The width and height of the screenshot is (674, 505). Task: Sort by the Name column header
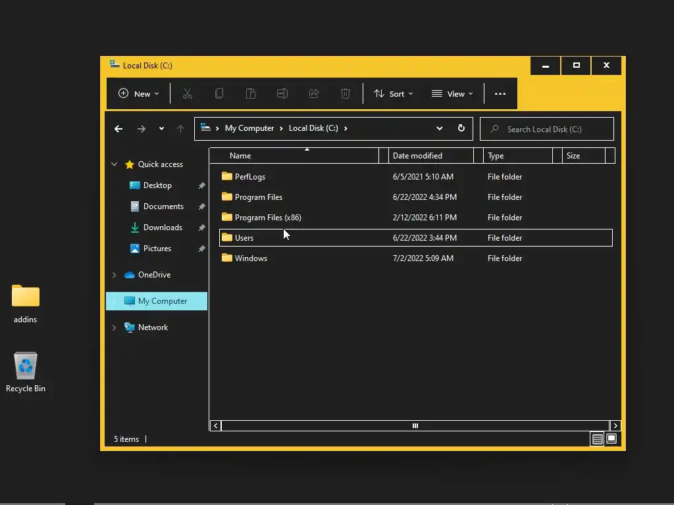(294, 155)
